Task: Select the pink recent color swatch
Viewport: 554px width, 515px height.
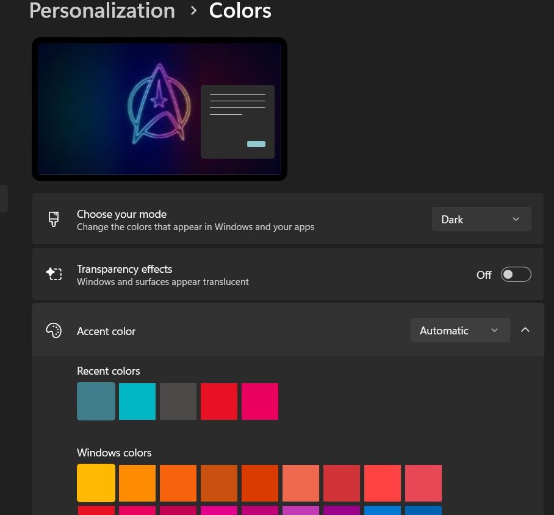Action: (x=259, y=401)
